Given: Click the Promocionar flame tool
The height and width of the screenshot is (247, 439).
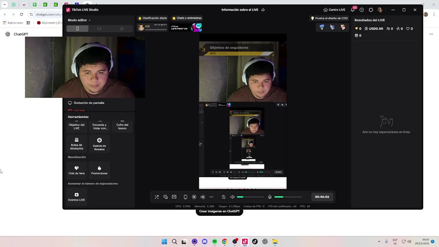Looking at the screenshot, I should click(x=99, y=170).
